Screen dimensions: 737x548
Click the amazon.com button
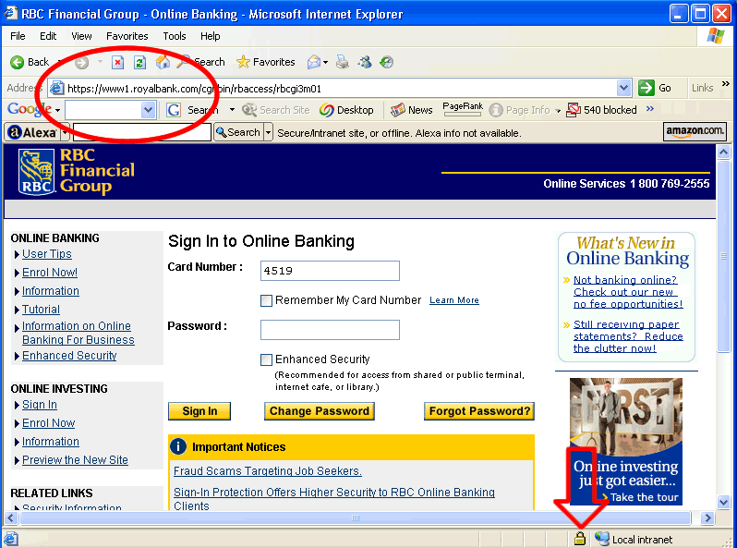(x=695, y=131)
